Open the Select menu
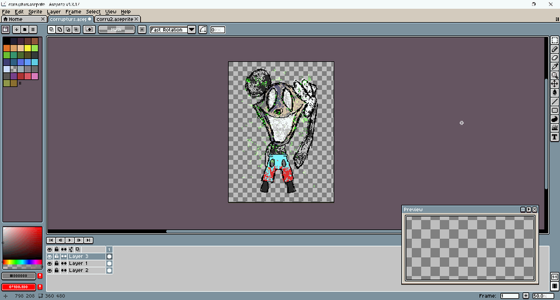Image resolution: width=560 pixels, height=300 pixels. point(93,12)
